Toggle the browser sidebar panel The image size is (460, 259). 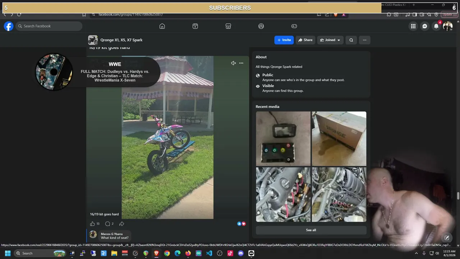tap(414, 14)
